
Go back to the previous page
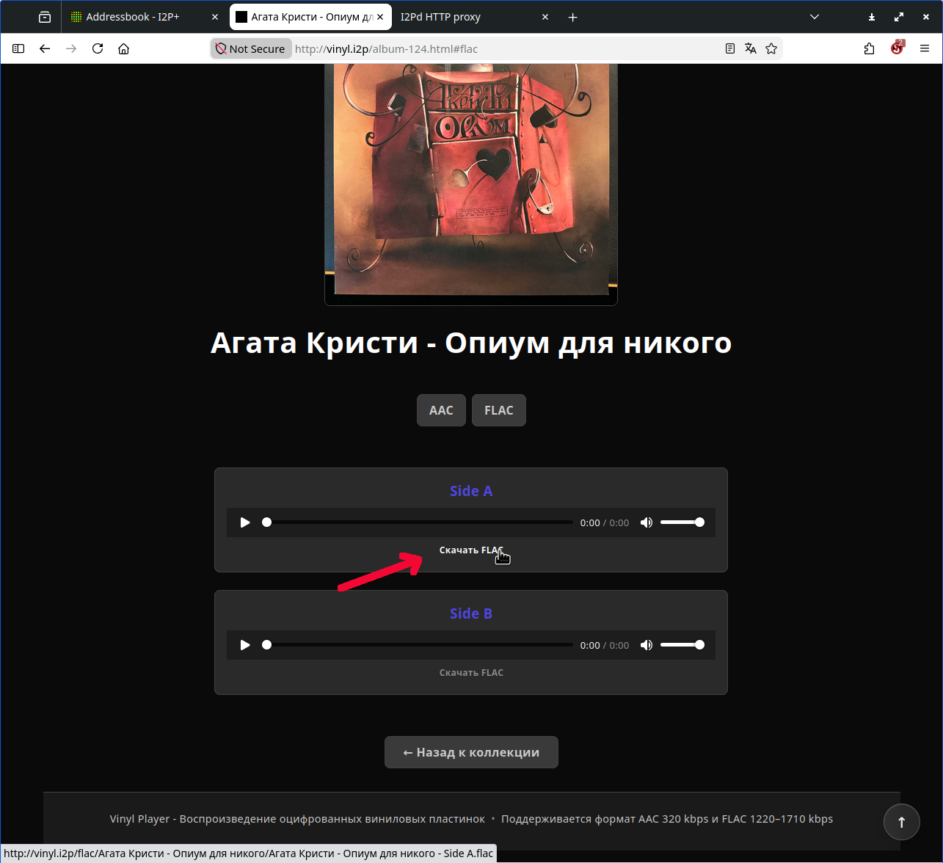point(45,48)
